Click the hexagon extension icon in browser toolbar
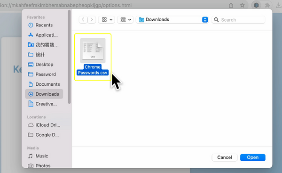This screenshot has height=173, width=282. coord(256,5)
